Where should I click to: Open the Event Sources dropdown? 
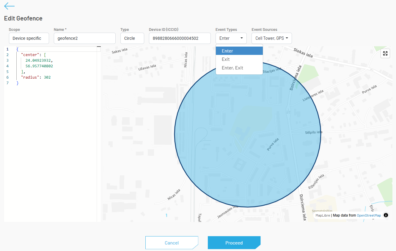coord(272,38)
